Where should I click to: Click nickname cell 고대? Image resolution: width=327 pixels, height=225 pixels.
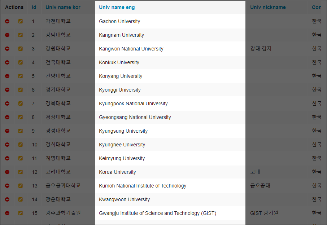255,172
